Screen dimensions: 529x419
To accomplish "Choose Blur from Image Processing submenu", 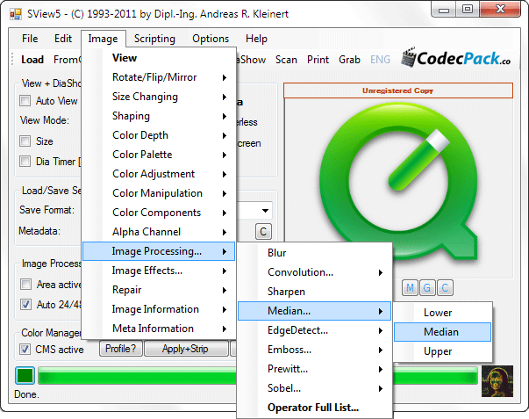I will (314, 253).
